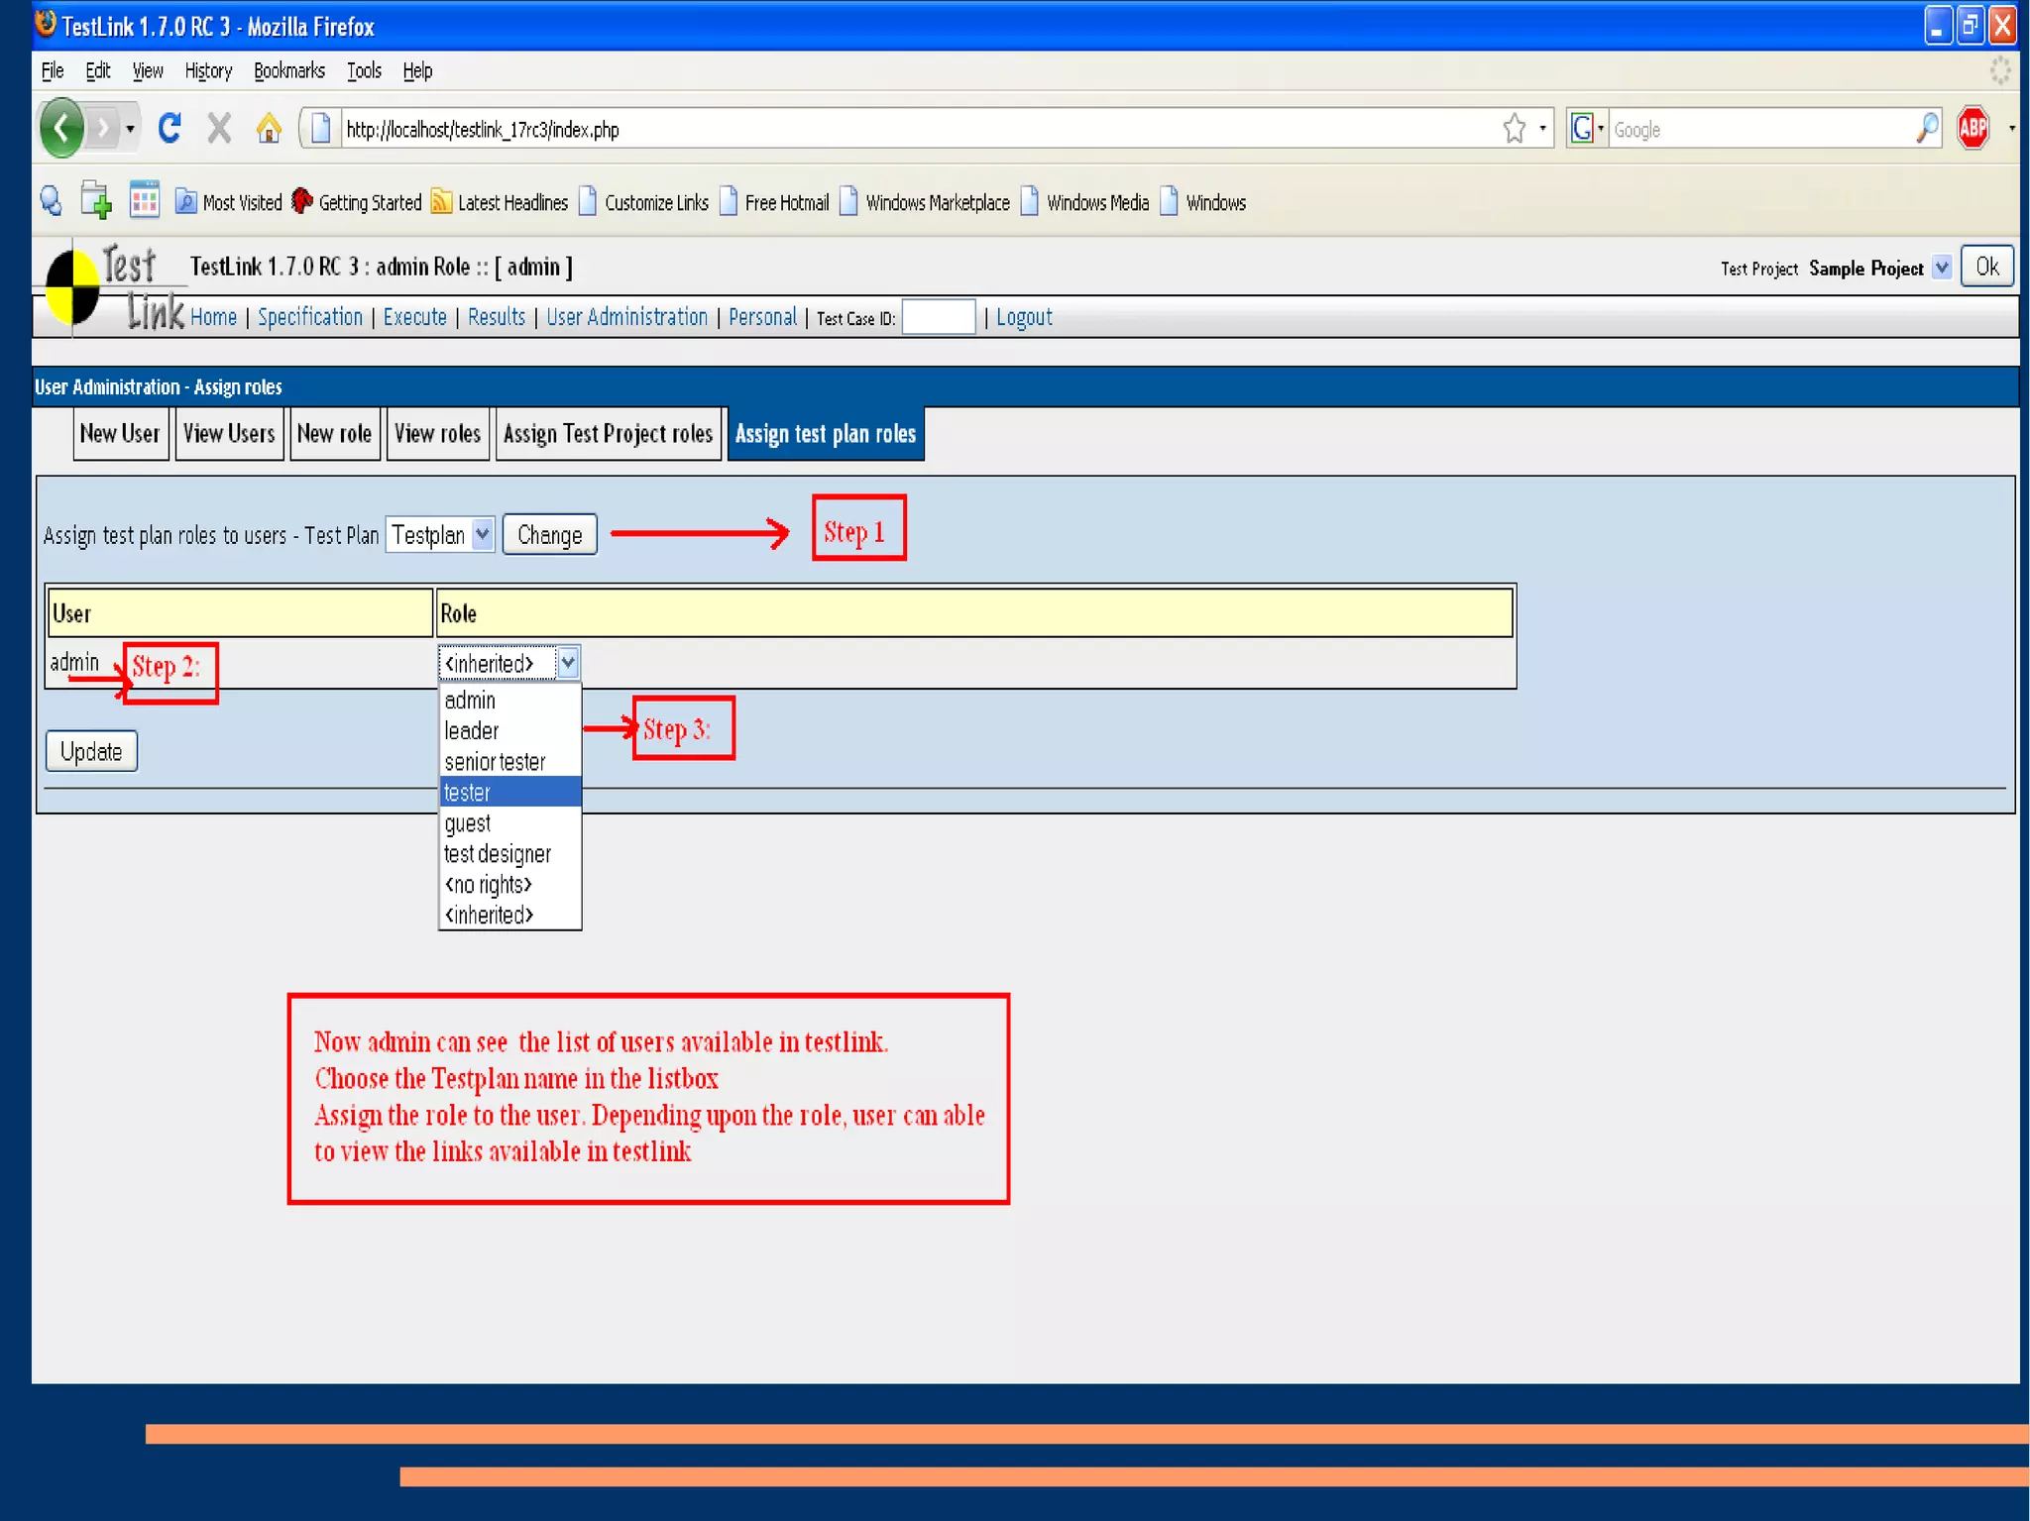The width and height of the screenshot is (2030, 1521).
Task: Click the add-page green plus icon
Action: click(x=96, y=201)
